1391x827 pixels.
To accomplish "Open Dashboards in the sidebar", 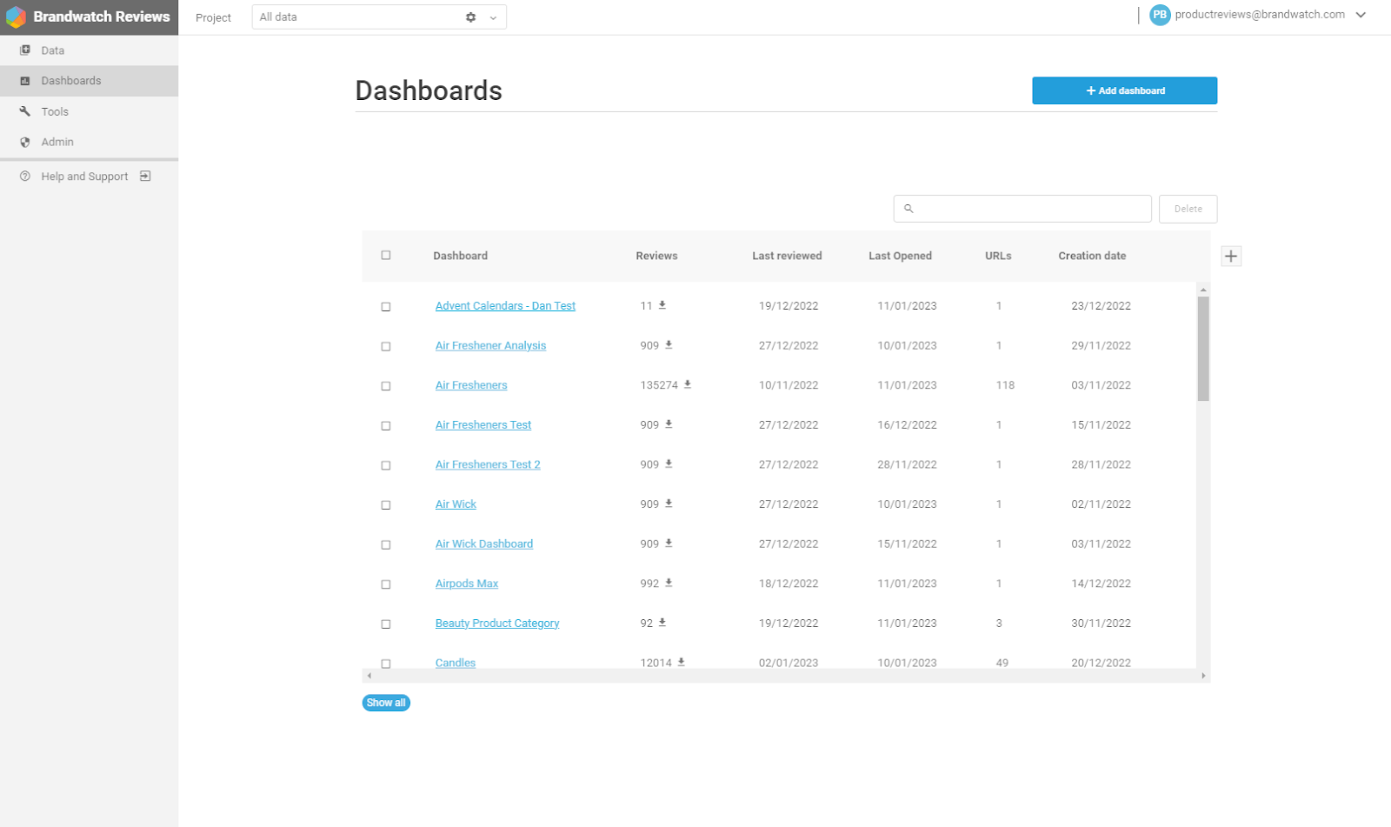I will click(x=89, y=81).
